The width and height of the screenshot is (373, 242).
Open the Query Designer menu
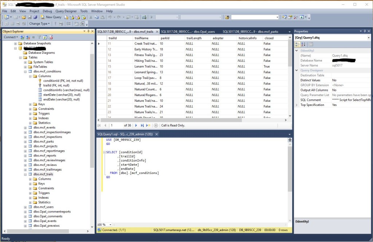(66, 11)
